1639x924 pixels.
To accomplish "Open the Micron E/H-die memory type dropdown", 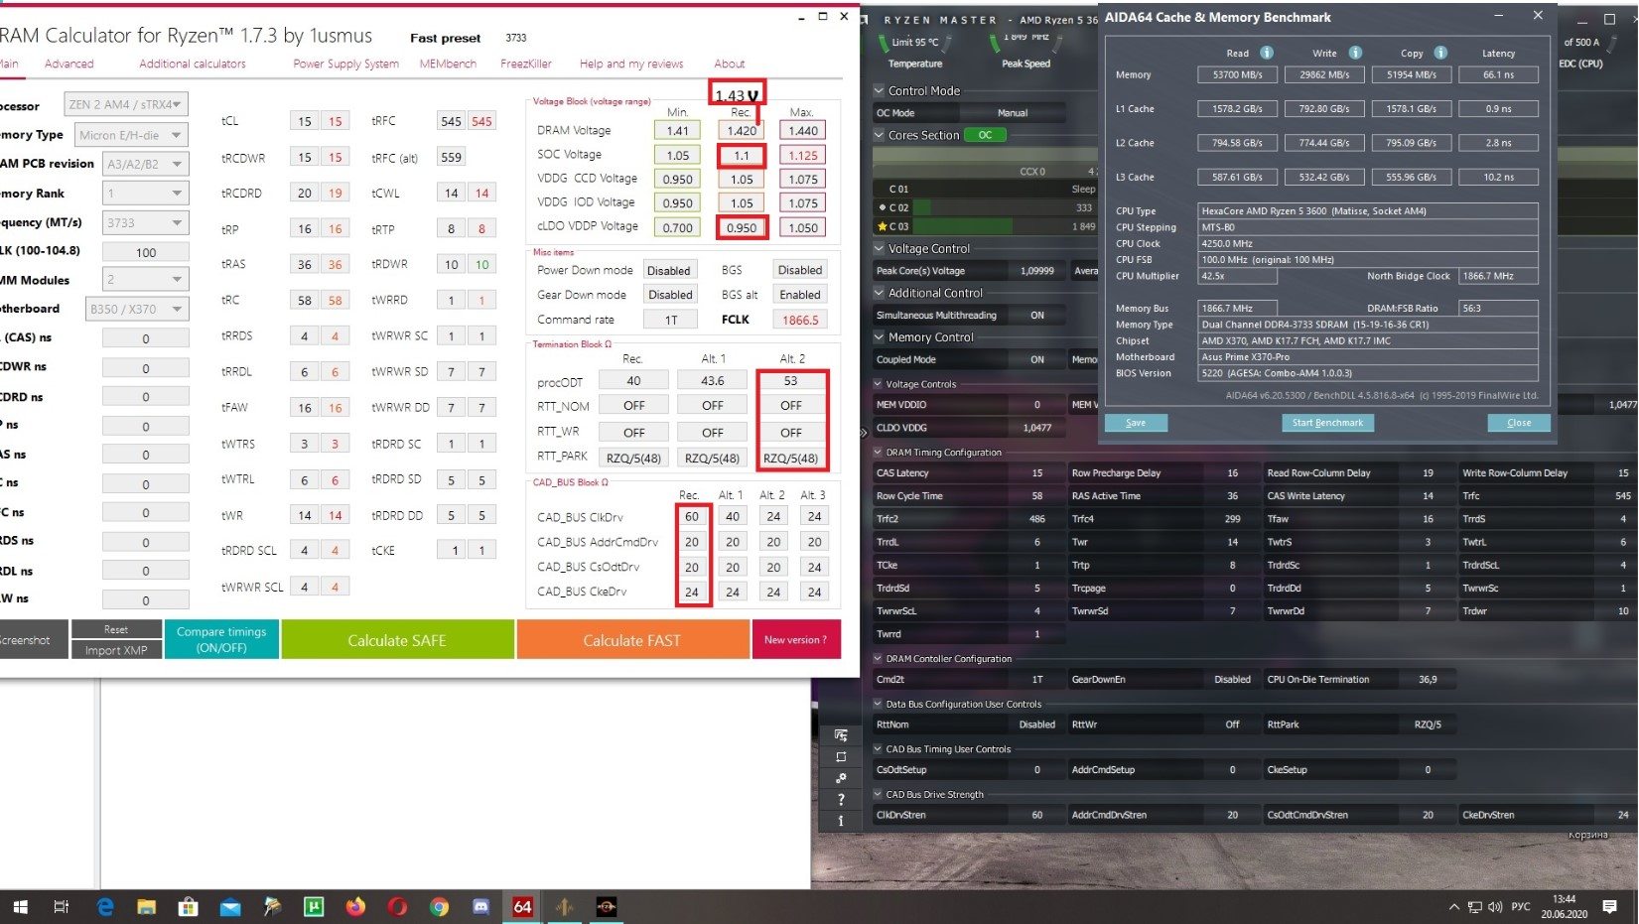I will point(131,135).
